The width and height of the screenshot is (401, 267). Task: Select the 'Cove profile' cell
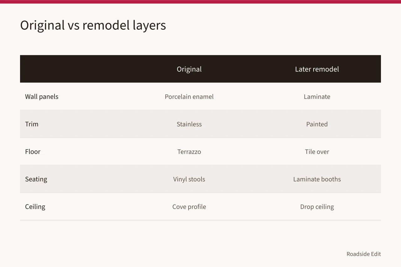[x=189, y=207]
